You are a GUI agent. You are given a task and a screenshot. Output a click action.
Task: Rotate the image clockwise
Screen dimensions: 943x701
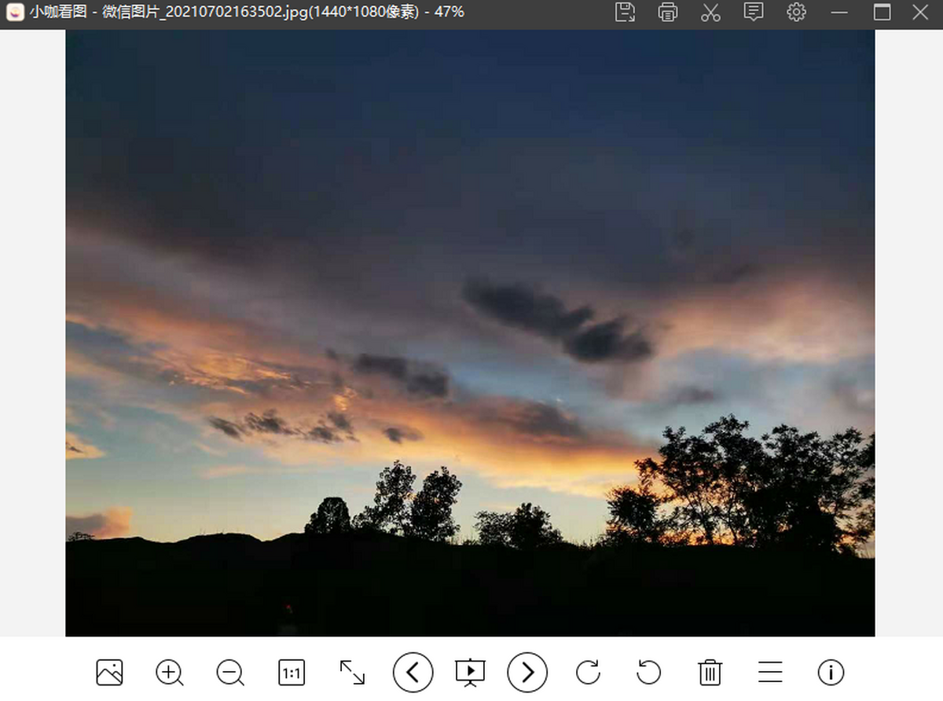[588, 673]
